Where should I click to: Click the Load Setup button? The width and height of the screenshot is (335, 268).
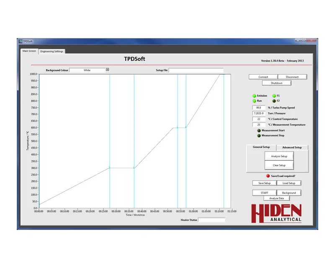(289, 183)
